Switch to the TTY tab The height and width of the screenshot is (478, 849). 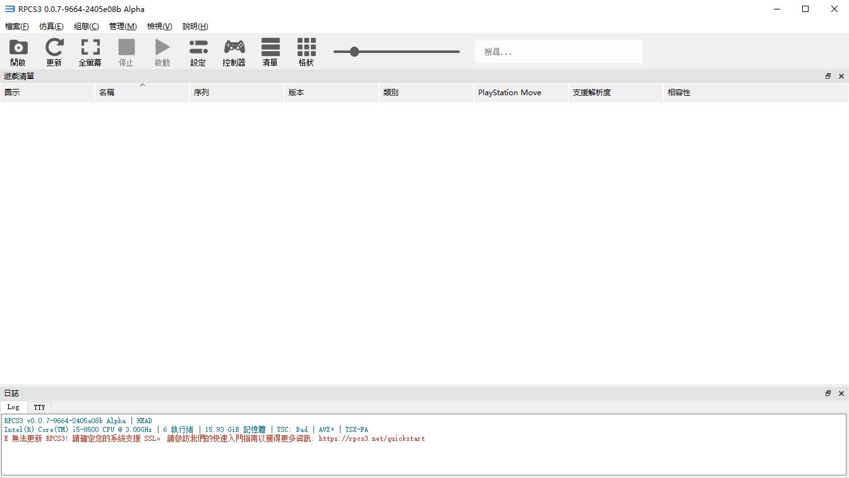click(39, 407)
